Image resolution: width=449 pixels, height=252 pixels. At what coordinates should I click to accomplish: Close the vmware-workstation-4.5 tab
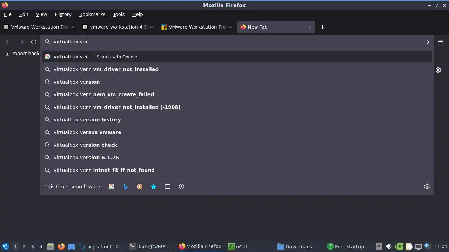point(152,27)
